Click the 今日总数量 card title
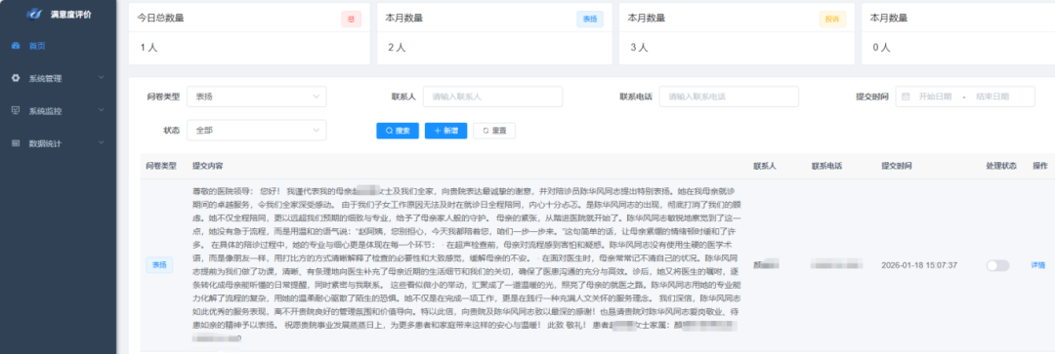Image resolution: width=1055 pixels, height=354 pixels. click(160, 19)
